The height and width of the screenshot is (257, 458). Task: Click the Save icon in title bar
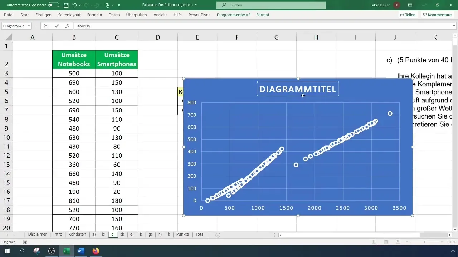point(66,5)
